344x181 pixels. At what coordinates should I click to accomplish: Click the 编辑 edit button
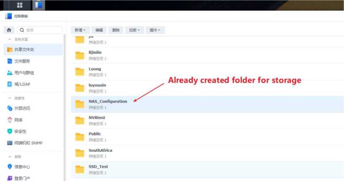coord(99,30)
